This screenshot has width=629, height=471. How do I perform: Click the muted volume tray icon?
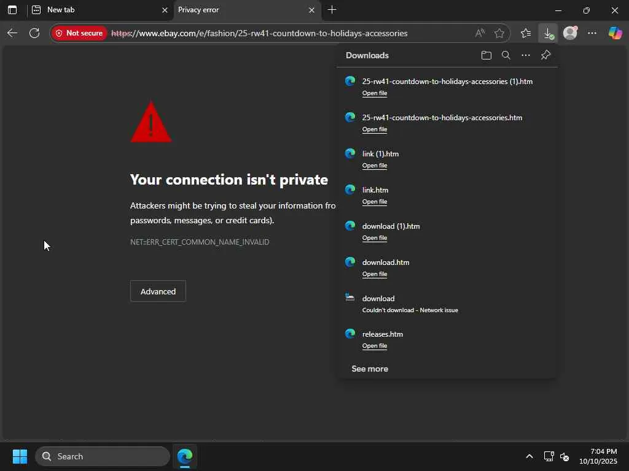coord(565,456)
